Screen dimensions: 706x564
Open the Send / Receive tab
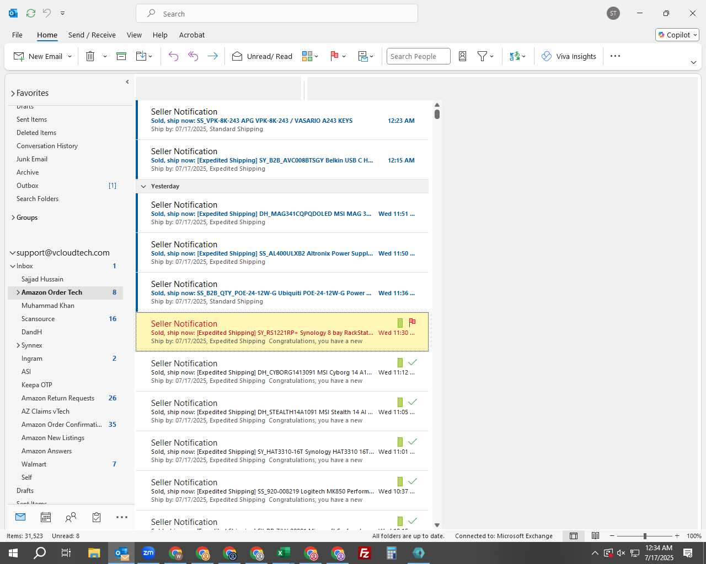tap(92, 35)
